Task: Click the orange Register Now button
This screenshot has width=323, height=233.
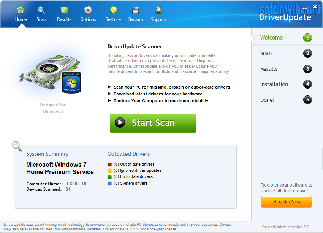Action: coord(287,202)
